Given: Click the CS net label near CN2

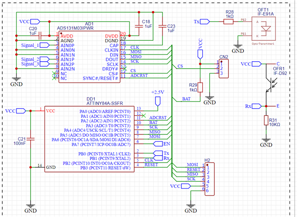Looking at the screenshot, I should coord(180,66).
